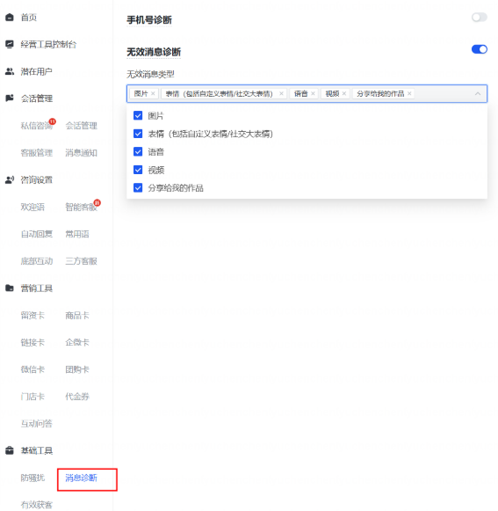Open 门店卡 tool
This screenshot has width=498, height=511.
click(32, 397)
